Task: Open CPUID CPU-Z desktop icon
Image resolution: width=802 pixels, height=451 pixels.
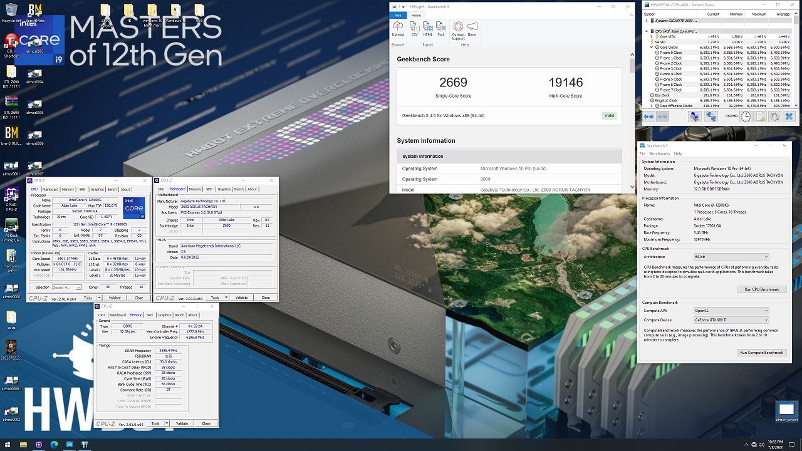Action: 11,198
